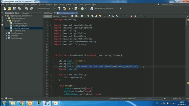This screenshot has height=106, width=189.
Task: Click the Previous Bookmark icon
Action: coord(109,16)
